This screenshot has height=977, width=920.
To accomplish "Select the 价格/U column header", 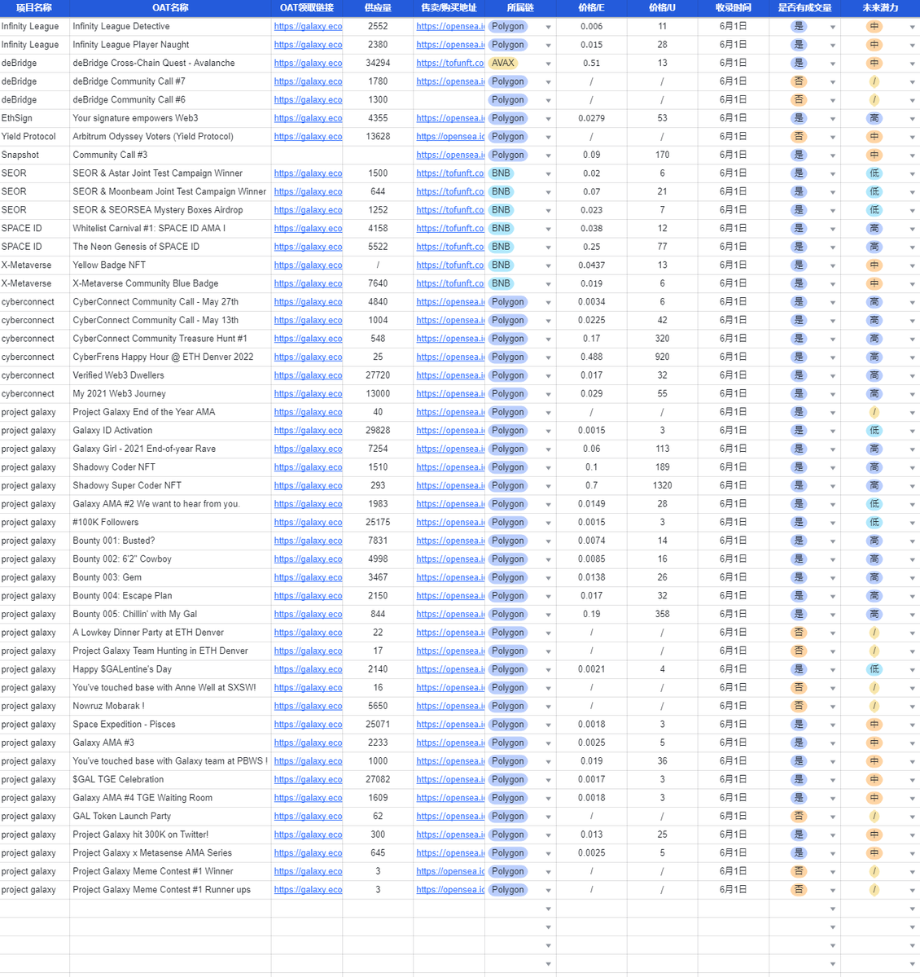I will 662,8.
